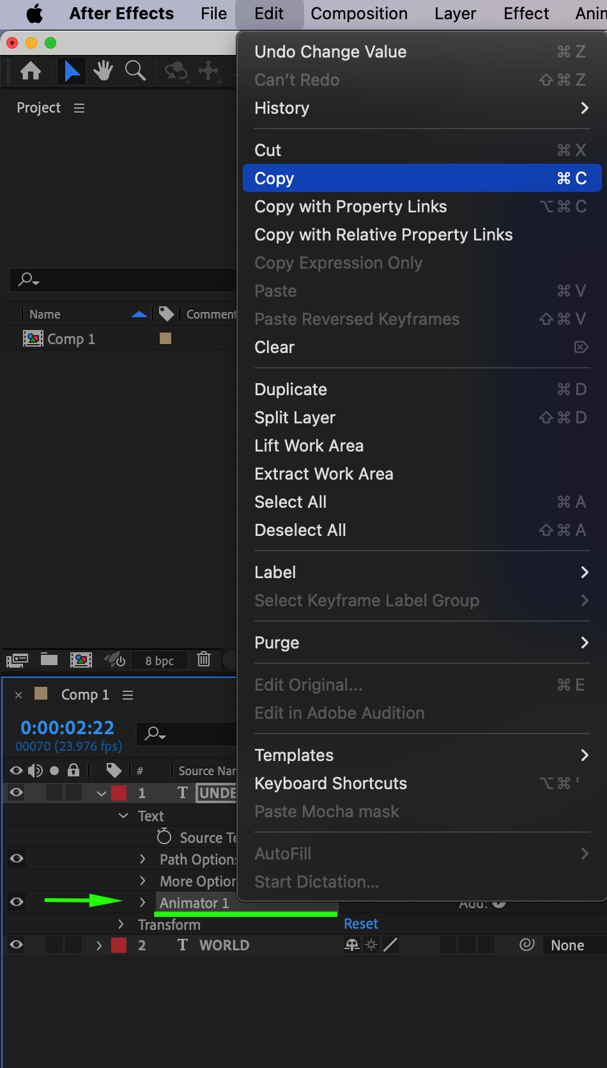Open project settings rocket icon

(x=115, y=659)
